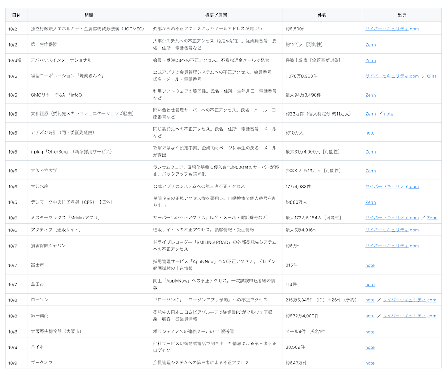Open サイバーセキュリティ.com link for アクティブ row
Viewport: 447px width, 376px height.
[x=392, y=230]
